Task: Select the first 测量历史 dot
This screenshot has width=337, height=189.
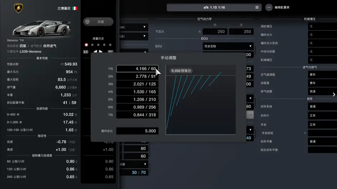Action: click(x=87, y=45)
